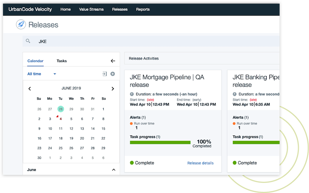Click Release Activities heading
Screen dimensions: 309x193
[x=144, y=58]
